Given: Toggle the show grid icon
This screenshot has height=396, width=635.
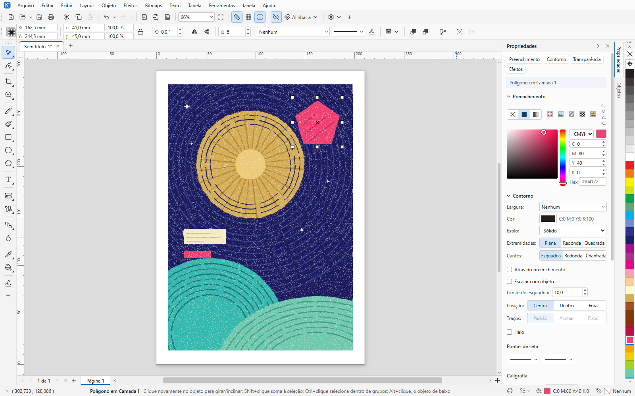Looking at the screenshot, I should [x=248, y=17].
